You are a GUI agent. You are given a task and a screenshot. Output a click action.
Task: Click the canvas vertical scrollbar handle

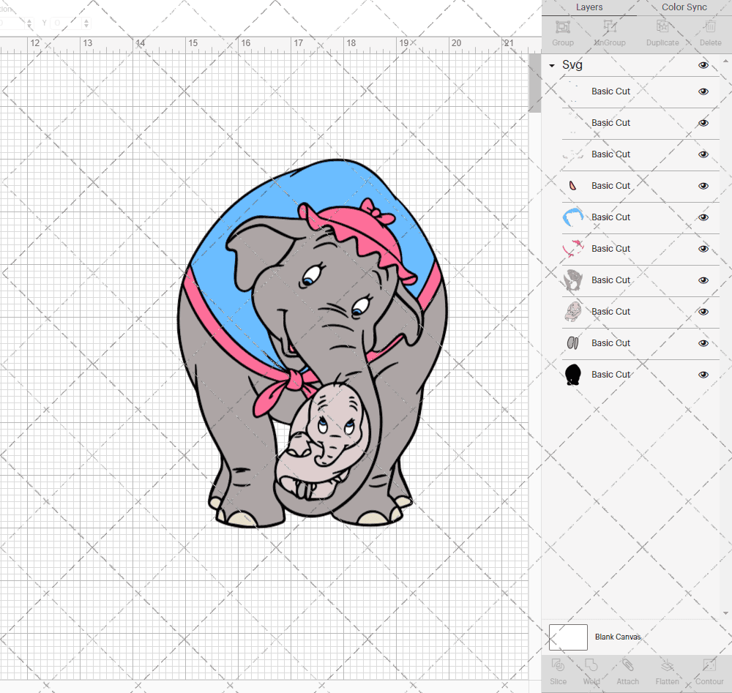click(534, 83)
